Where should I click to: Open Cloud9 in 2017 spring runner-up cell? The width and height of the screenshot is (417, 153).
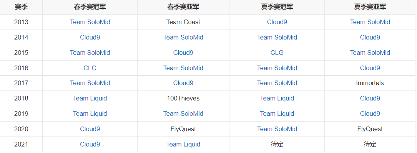183,83
